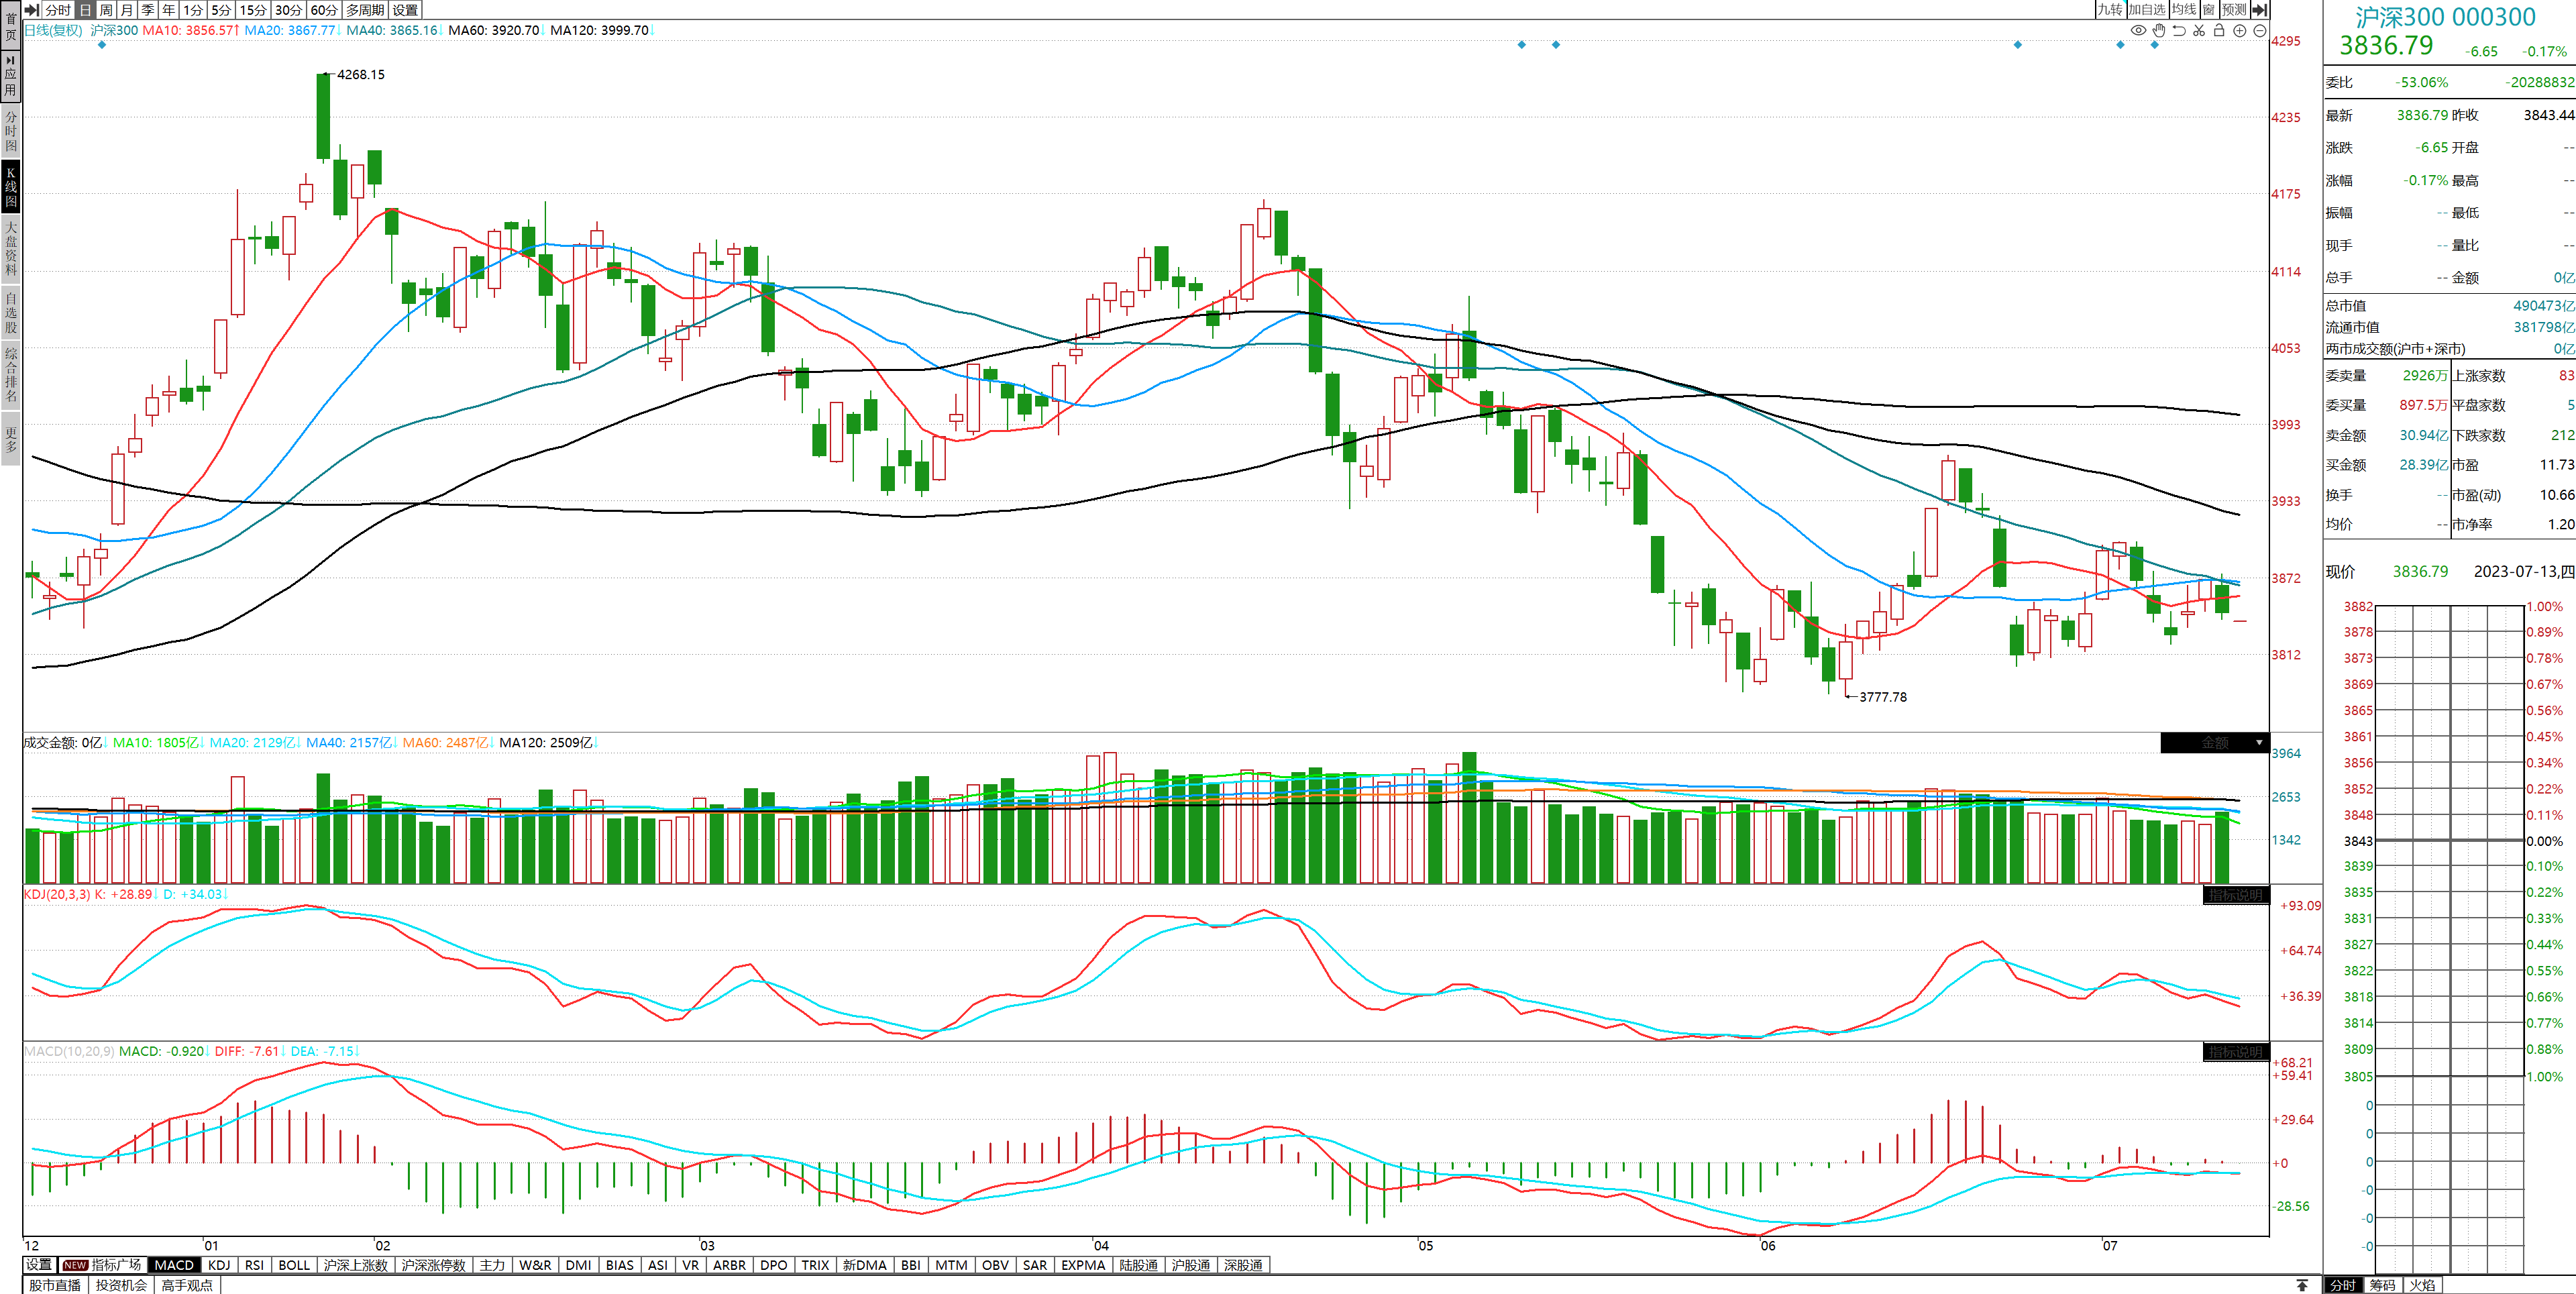The height and width of the screenshot is (1294, 2576).
Task: Click the top-right arrow-to-bar collapse icon
Action: coord(2259,10)
